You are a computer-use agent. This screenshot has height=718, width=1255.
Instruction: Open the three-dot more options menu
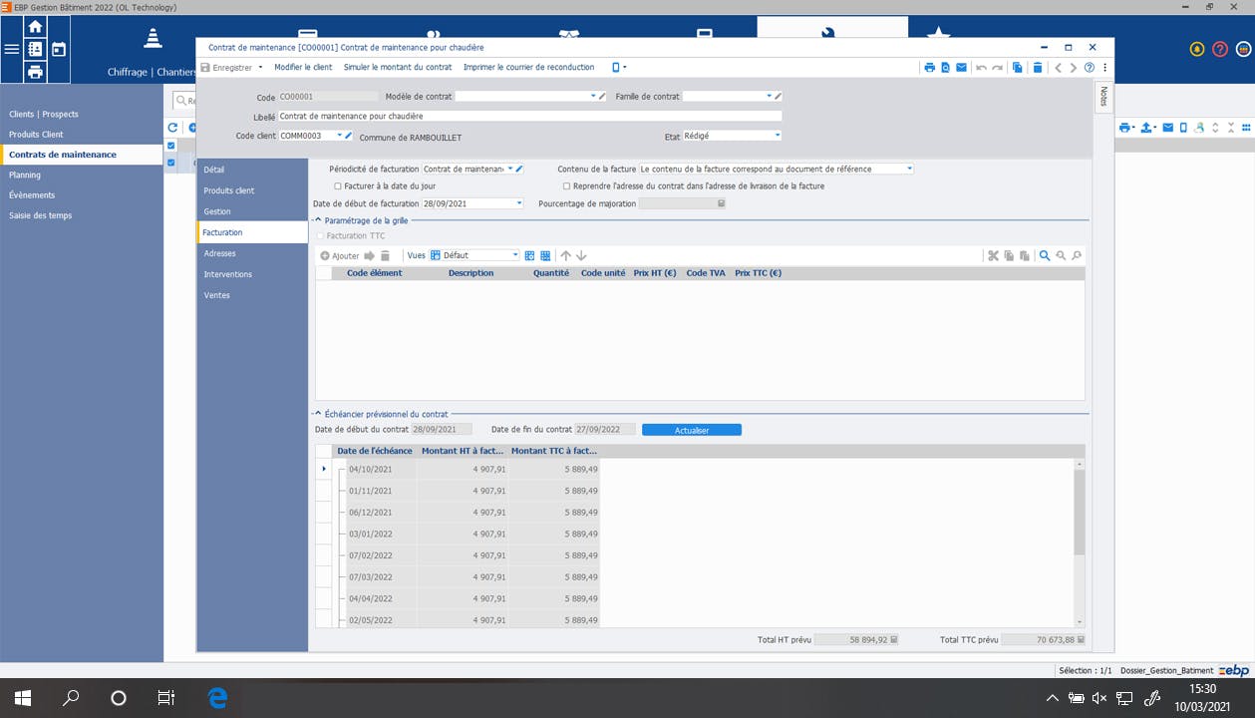1104,68
